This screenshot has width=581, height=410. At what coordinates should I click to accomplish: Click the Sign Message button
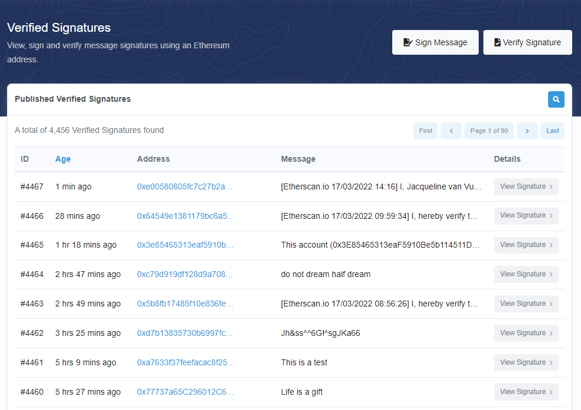pos(435,42)
